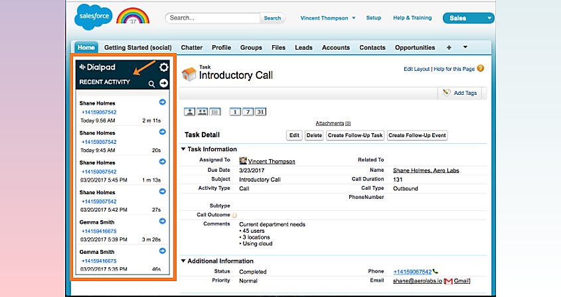This screenshot has width=561, height=297.
Task: Switch to single user calendar view icon
Action: click(190, 112)
